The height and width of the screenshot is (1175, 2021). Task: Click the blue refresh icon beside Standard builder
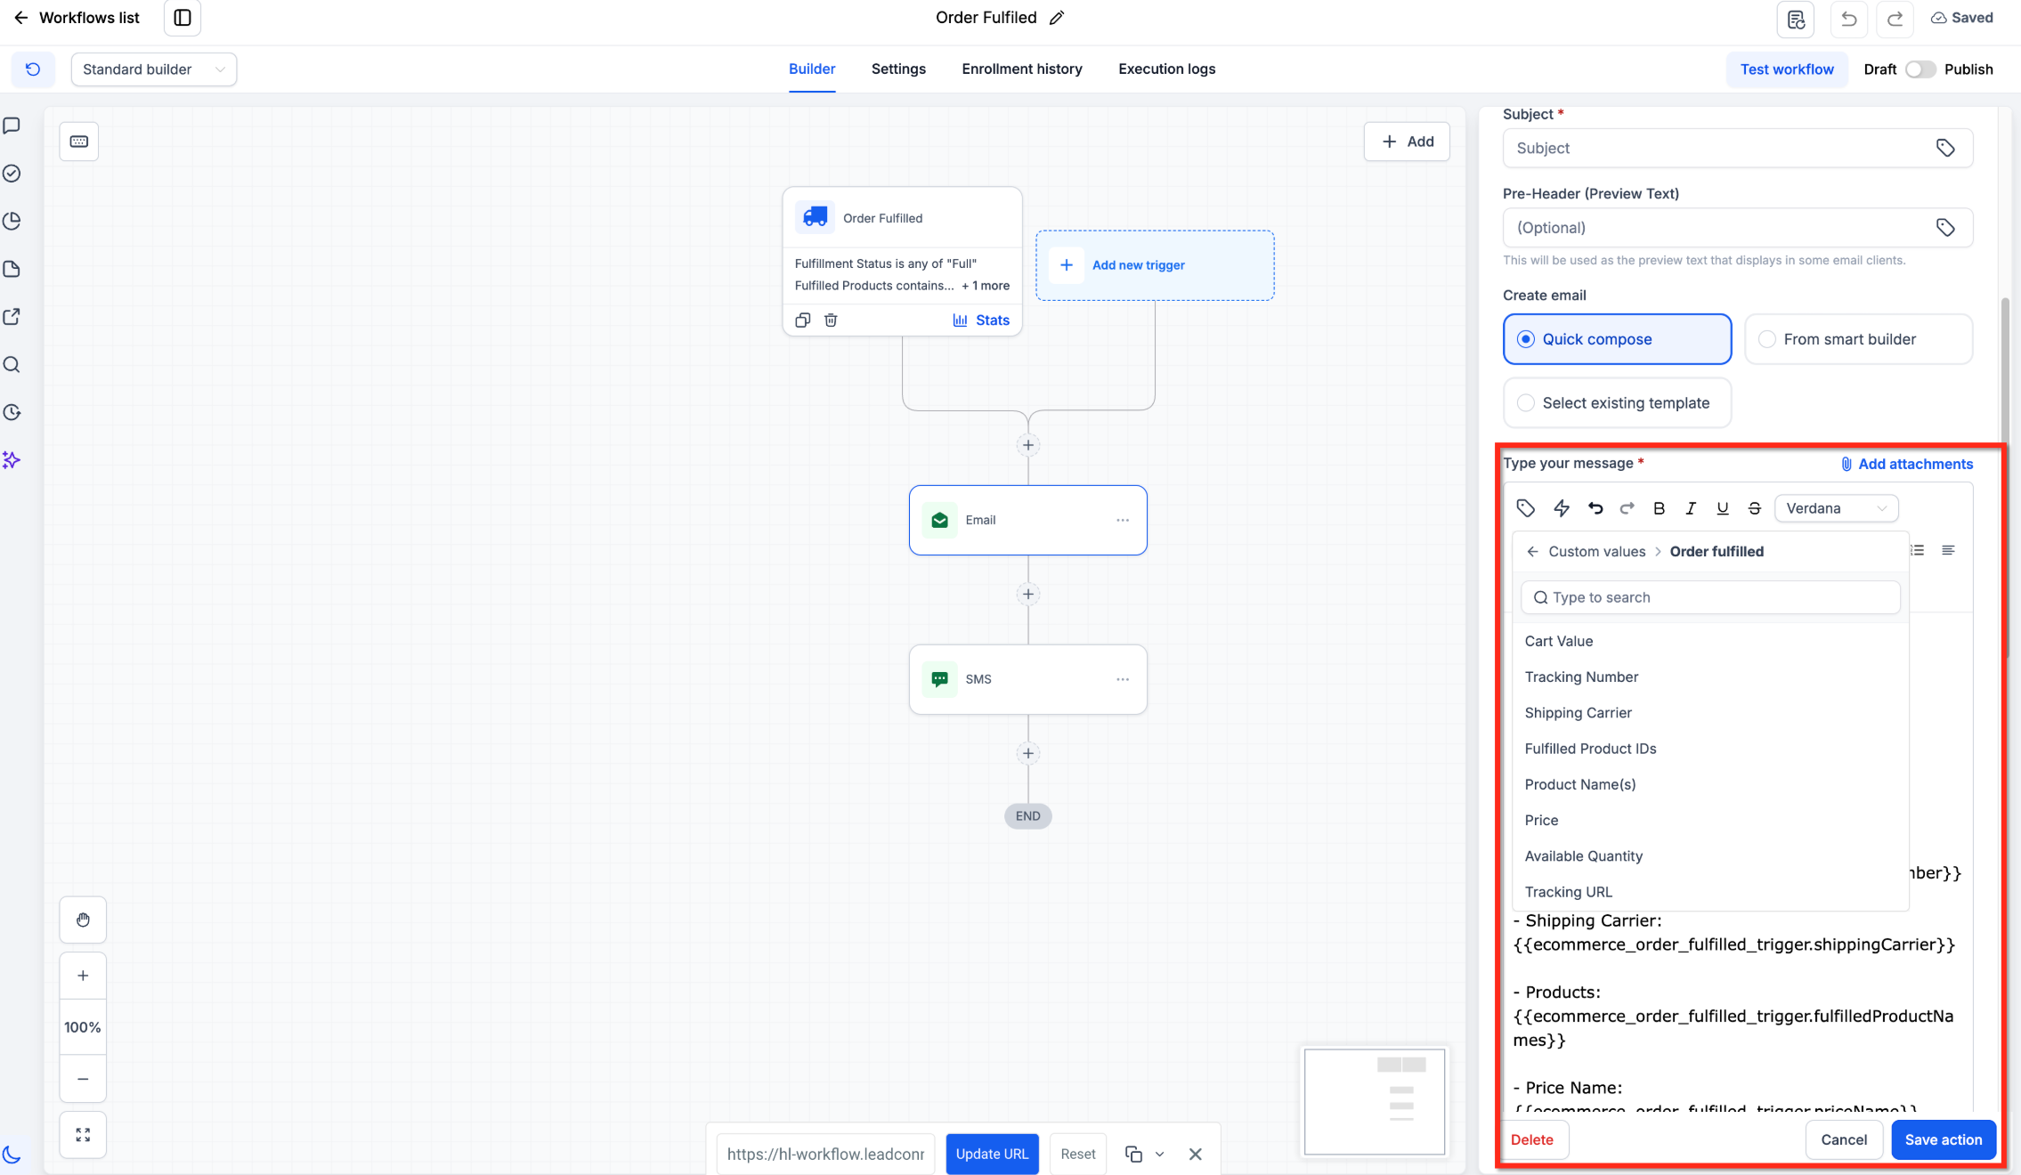pos(33,69)
